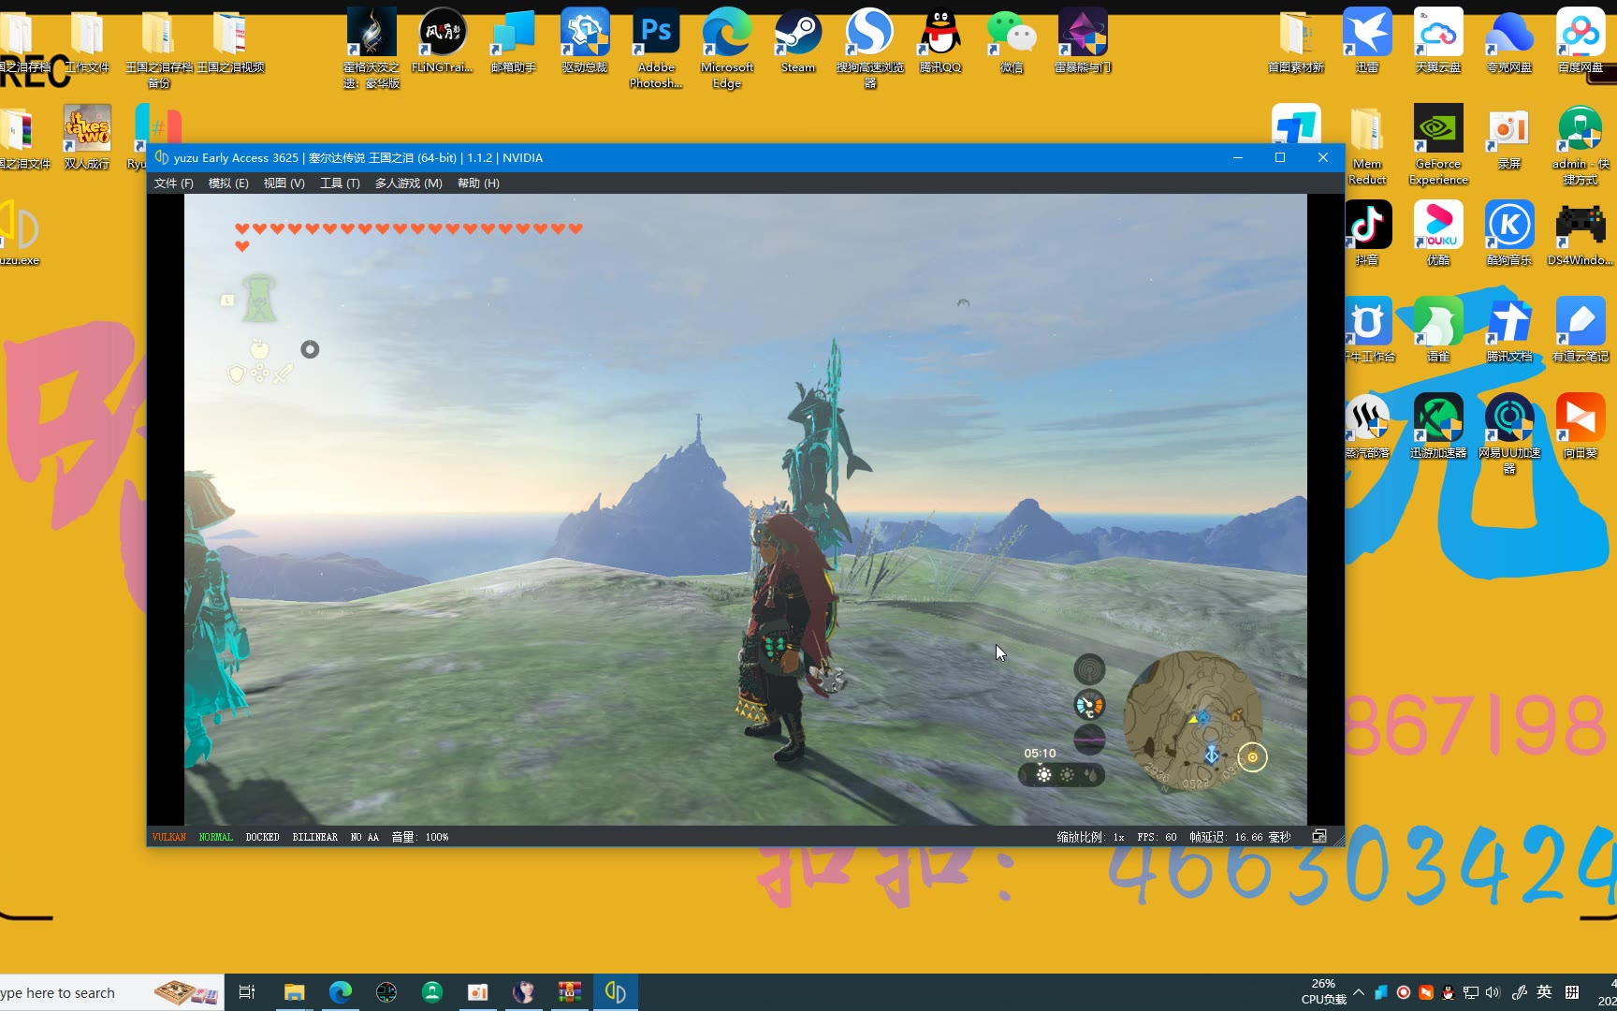Open WinRAR from the taskbar

click(x=569, y=992)
